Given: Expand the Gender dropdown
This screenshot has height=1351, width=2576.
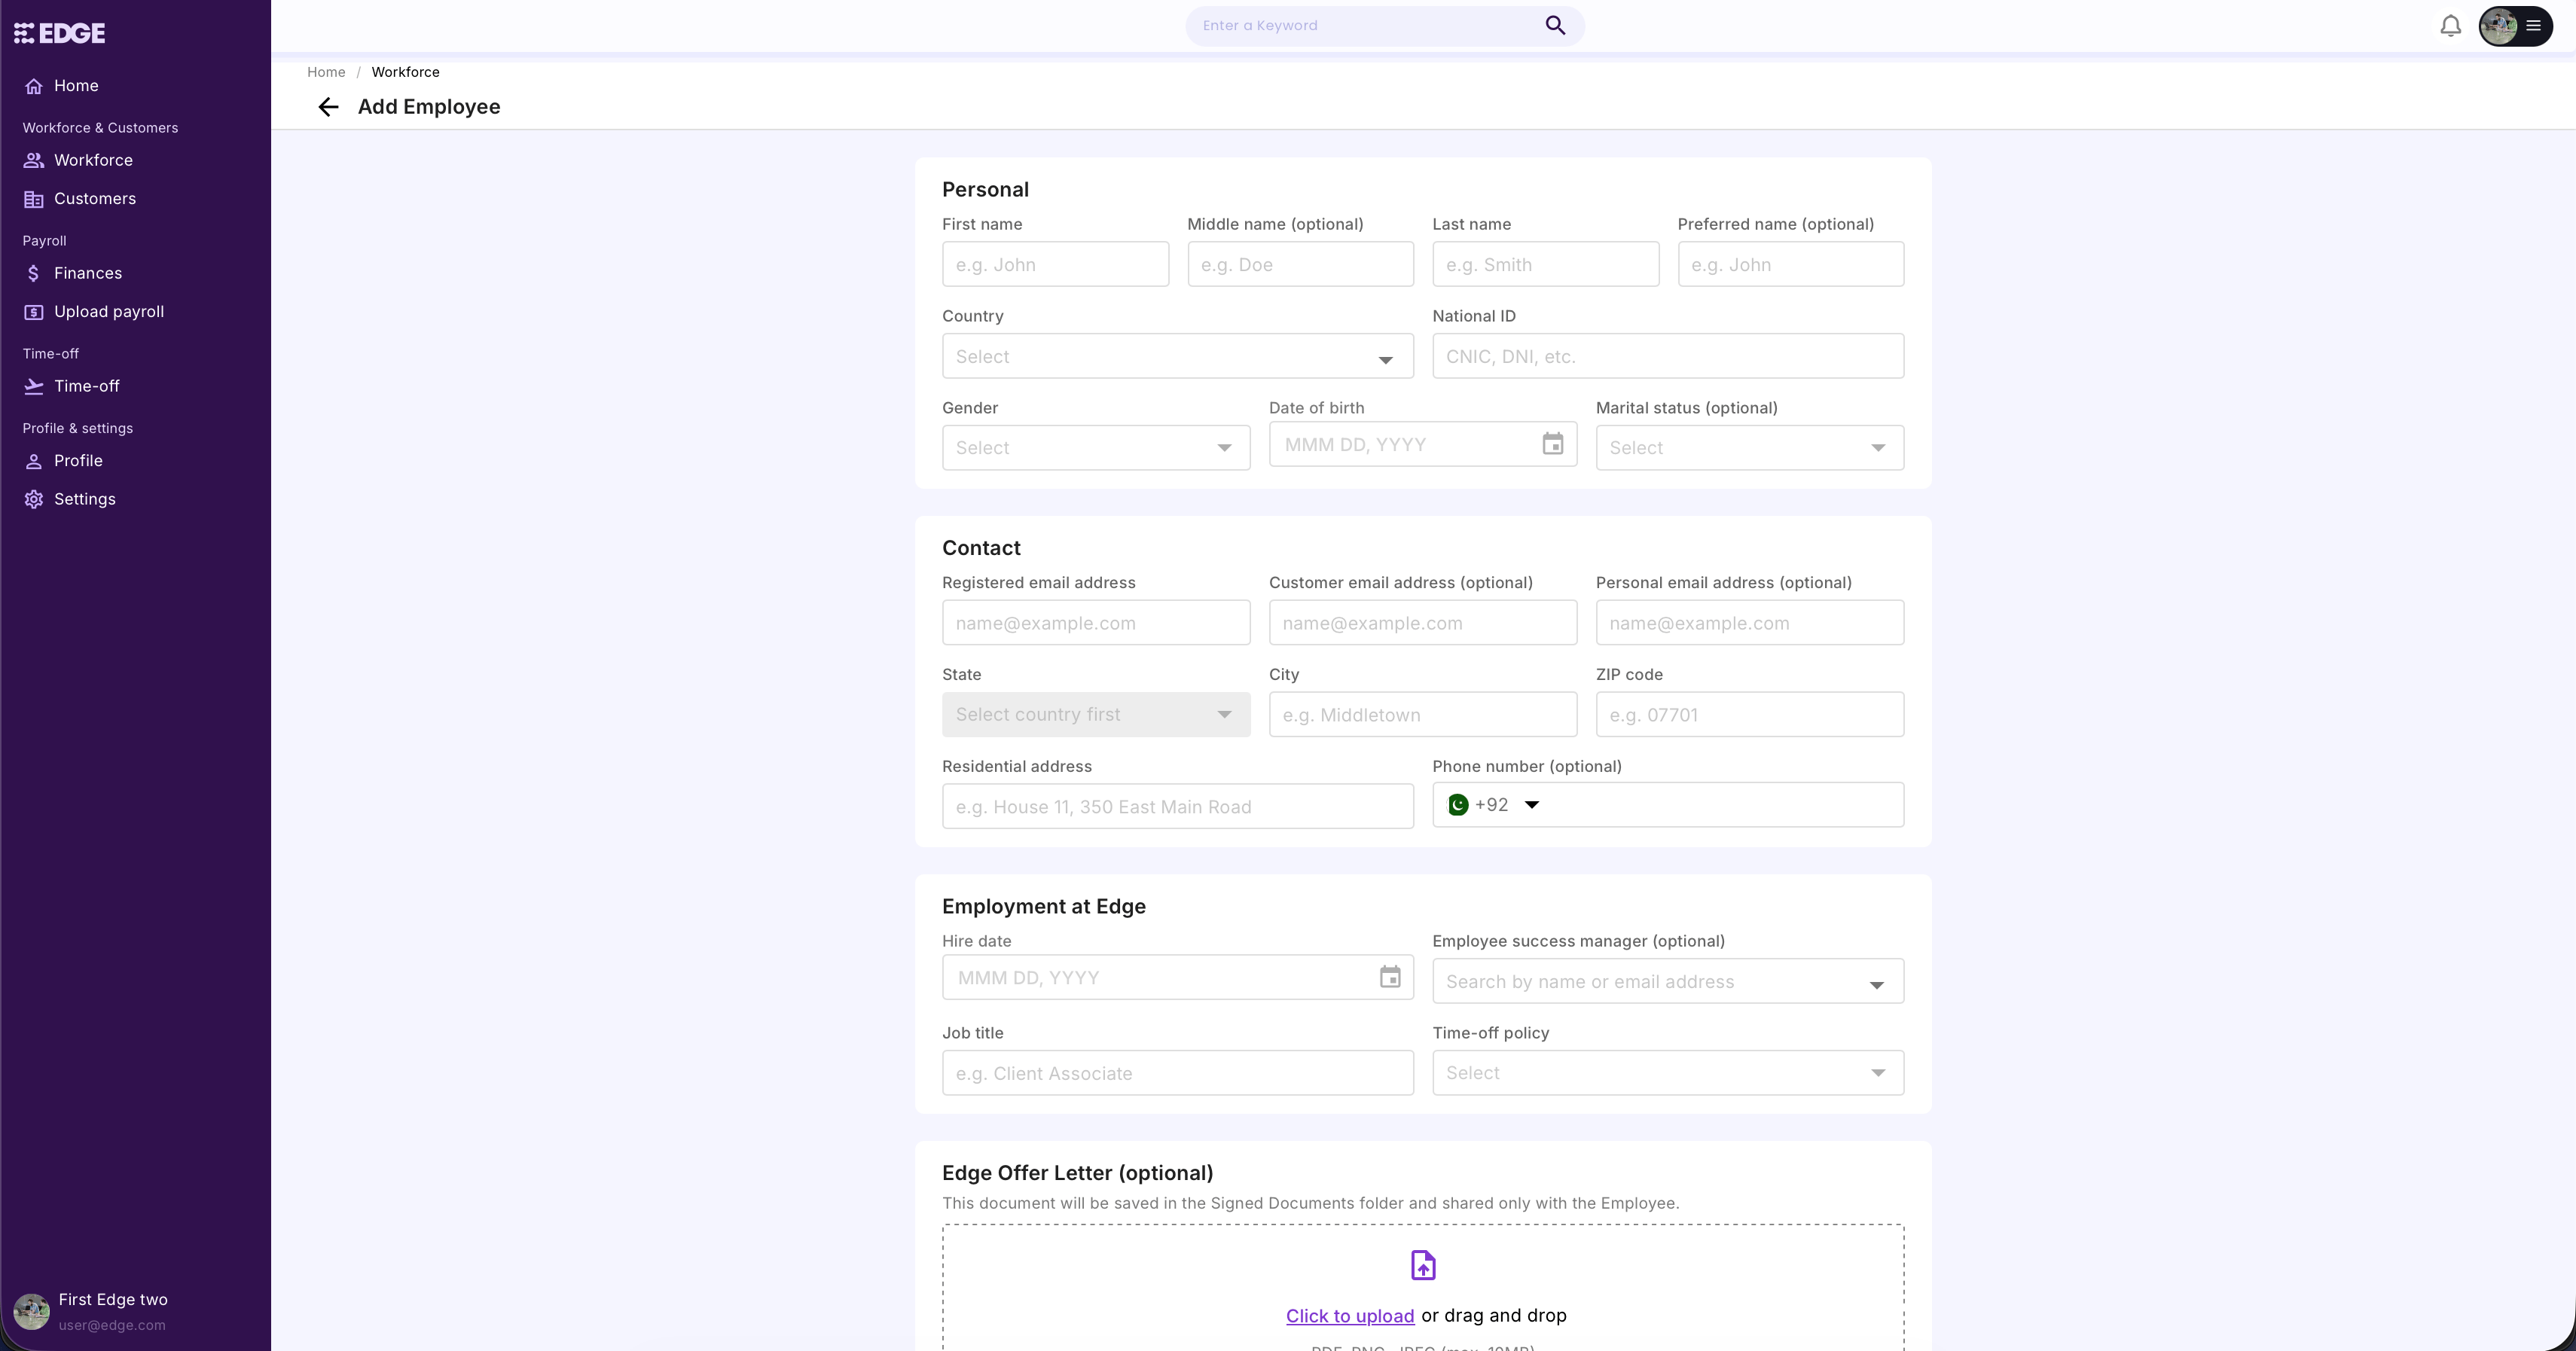Looking at the screenshot, I should [1095, 448].
